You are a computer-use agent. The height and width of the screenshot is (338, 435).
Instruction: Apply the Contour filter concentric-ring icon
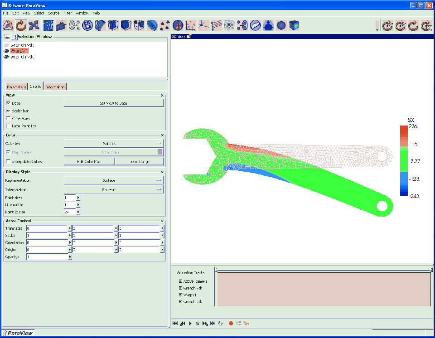(x=152, y=25)
